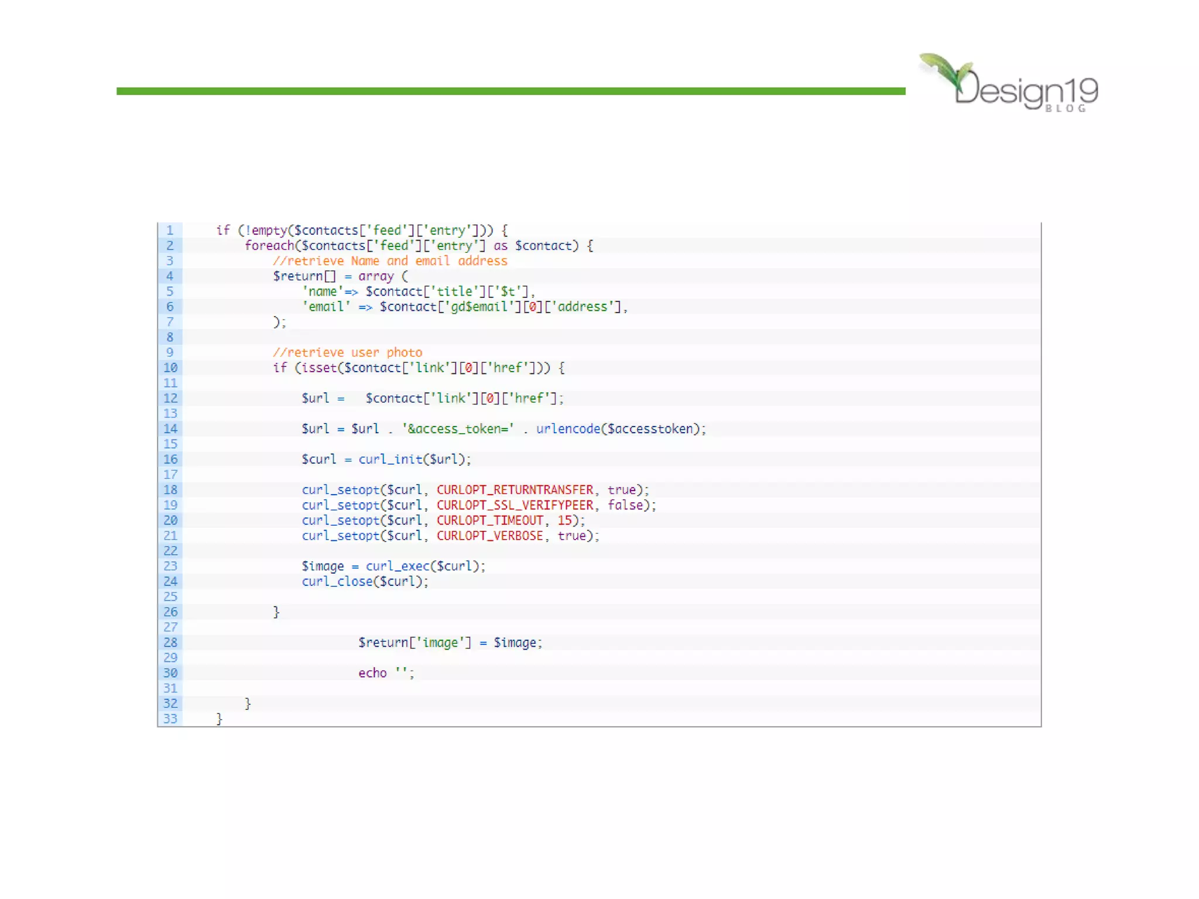This screenshot has height=899, width=1199.
Task: Click CURLOPT_TIMEOUT constant
Action: click(x=489, y=520)
